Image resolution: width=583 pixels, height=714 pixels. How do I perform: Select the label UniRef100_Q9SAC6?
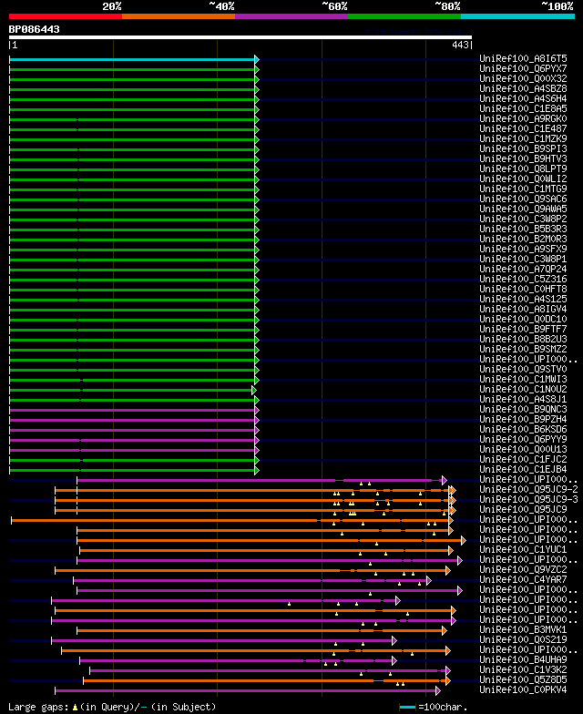[x=523, y=199]
